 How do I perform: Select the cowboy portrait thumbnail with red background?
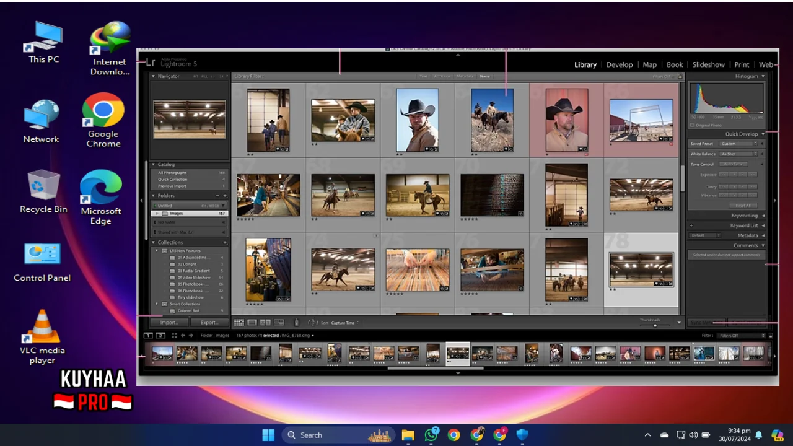click(567, 120)
